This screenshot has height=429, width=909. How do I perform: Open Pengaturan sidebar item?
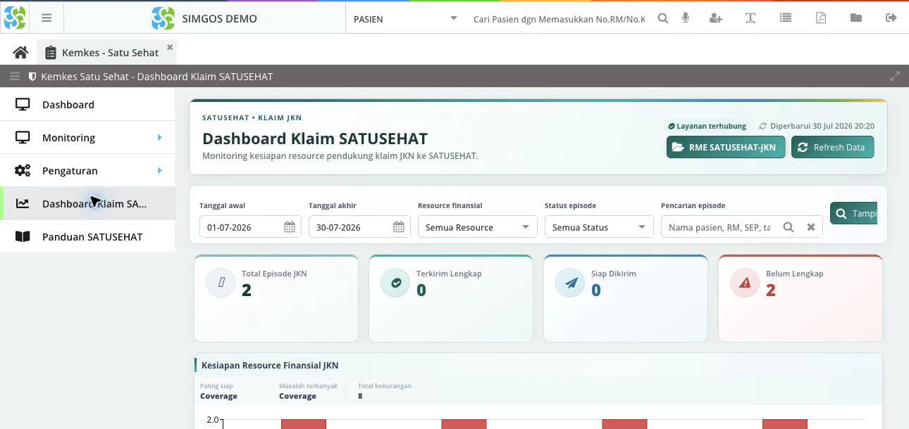click(87, 171)
